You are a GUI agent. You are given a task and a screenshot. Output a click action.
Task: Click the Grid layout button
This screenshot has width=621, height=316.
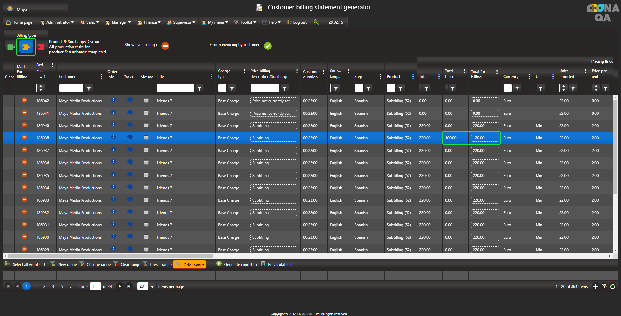pos(190,265)
